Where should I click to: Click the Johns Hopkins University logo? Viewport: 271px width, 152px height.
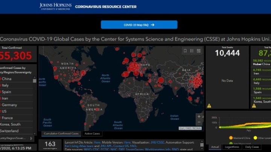click(55, 6)
